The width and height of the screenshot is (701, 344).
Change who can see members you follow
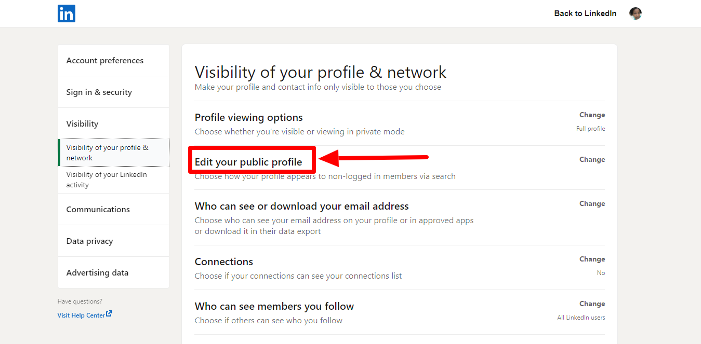click(592, 304)
